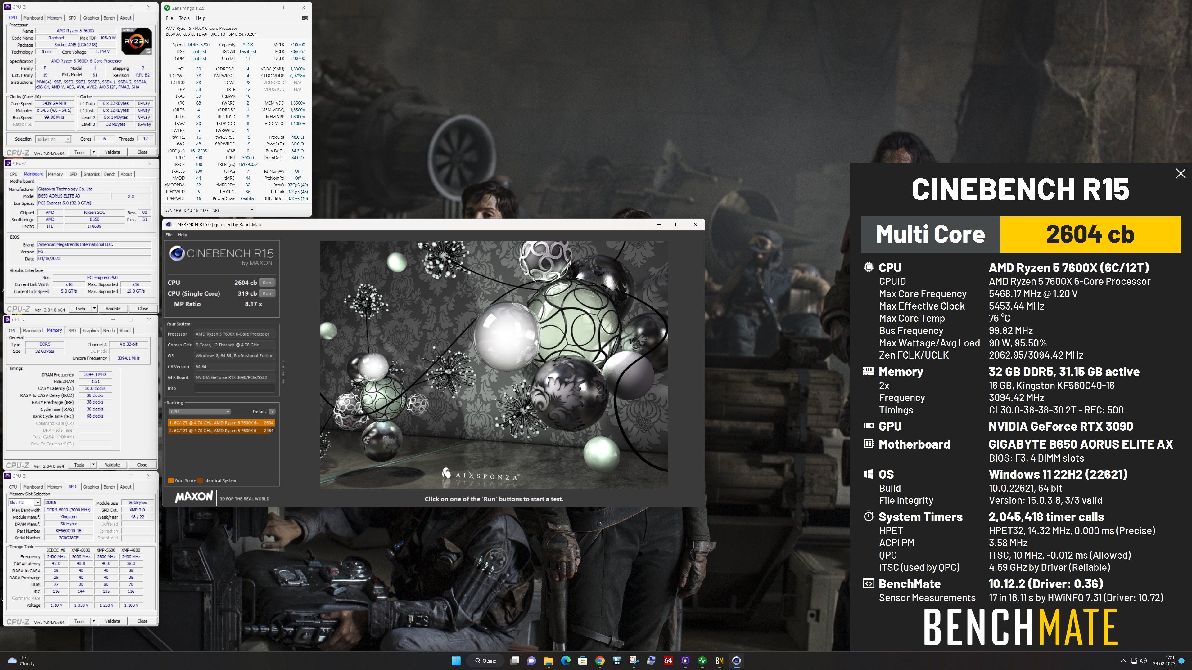The image size is (1192, 670).
Task: Open File Explorer from the taskbar
Action: (549, 661)
